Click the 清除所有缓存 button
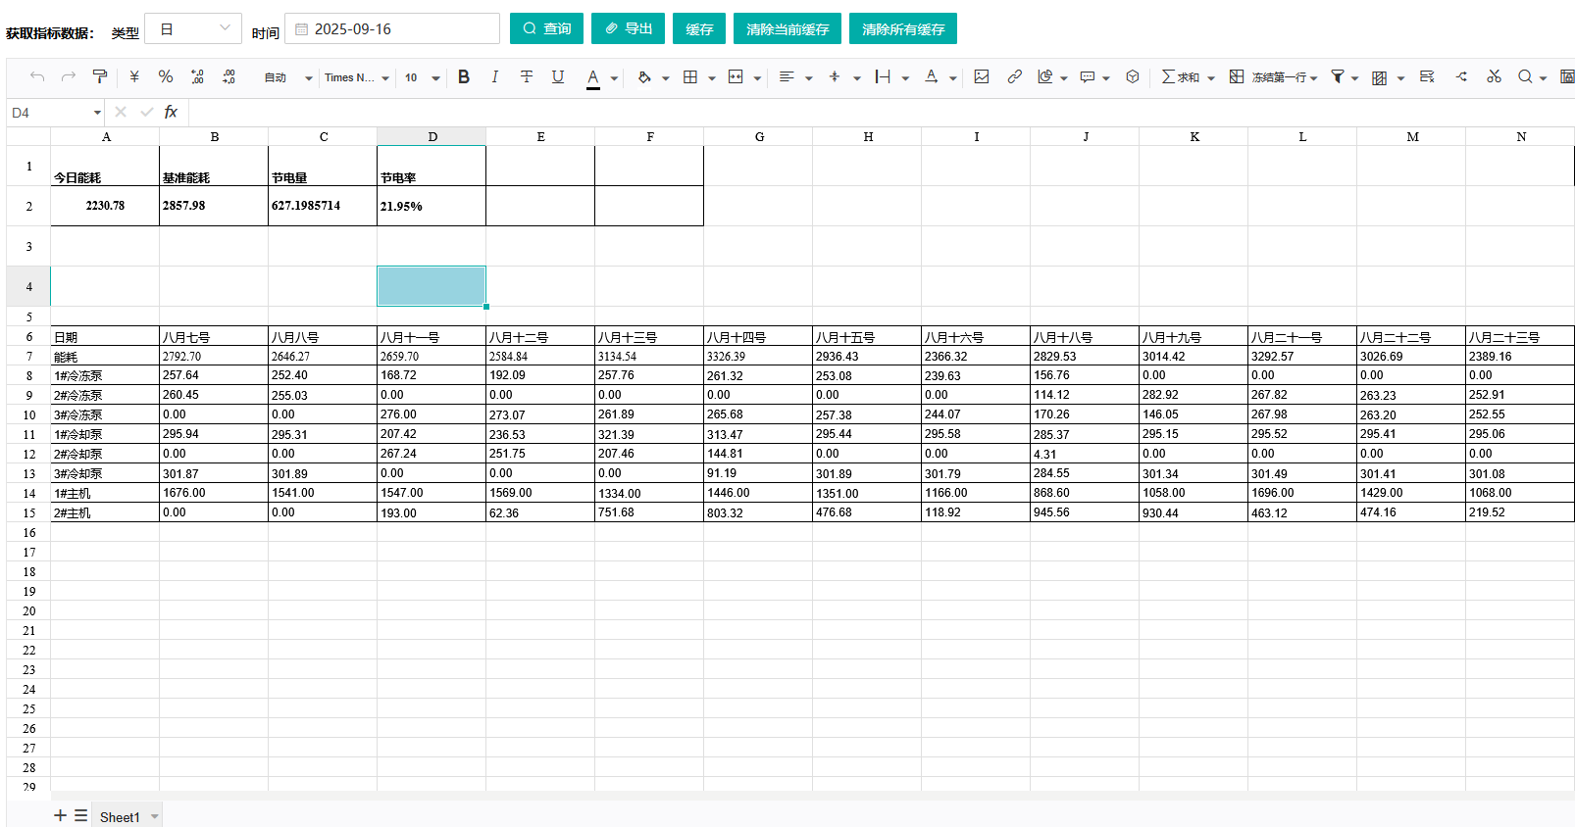 (x=902, y=29)
